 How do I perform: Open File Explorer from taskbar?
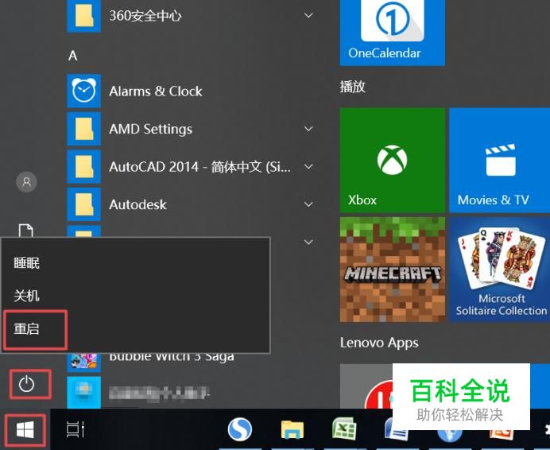click(292, 429)
